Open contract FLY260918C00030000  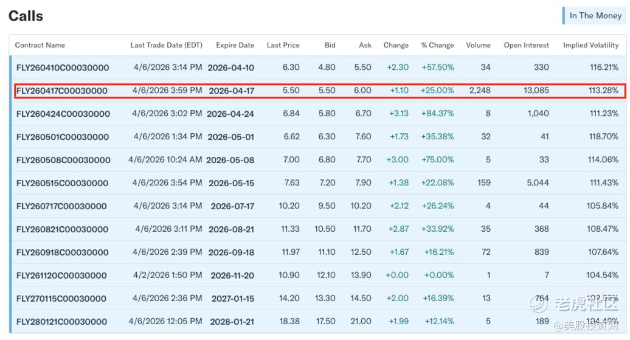(63, 252)
